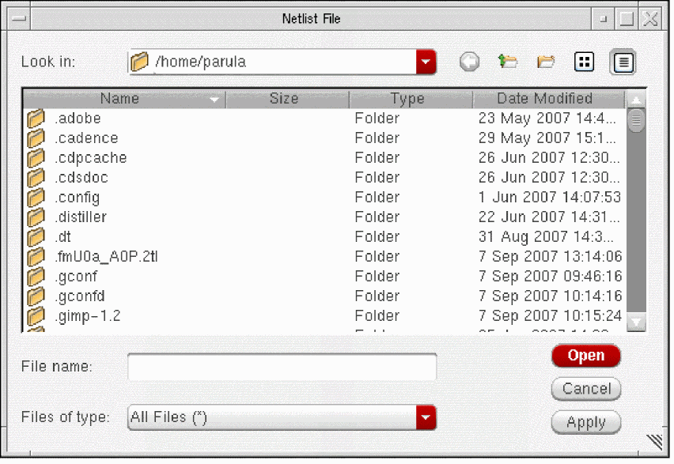Click the window resize grip corner
Image resolution: width=674 pixels, height=464 pixels.
(x=655, y=441)
